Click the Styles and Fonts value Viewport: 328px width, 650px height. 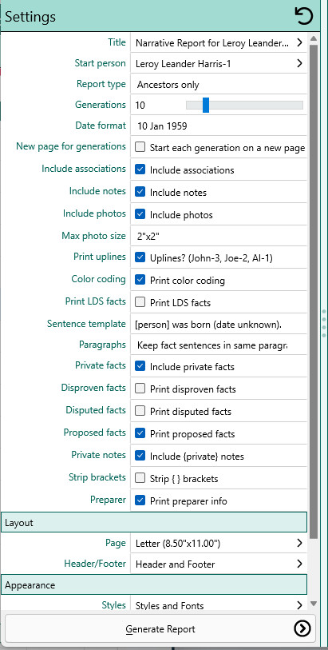click(x=169, y=606)
